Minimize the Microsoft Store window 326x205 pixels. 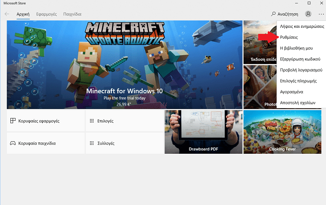296,3
